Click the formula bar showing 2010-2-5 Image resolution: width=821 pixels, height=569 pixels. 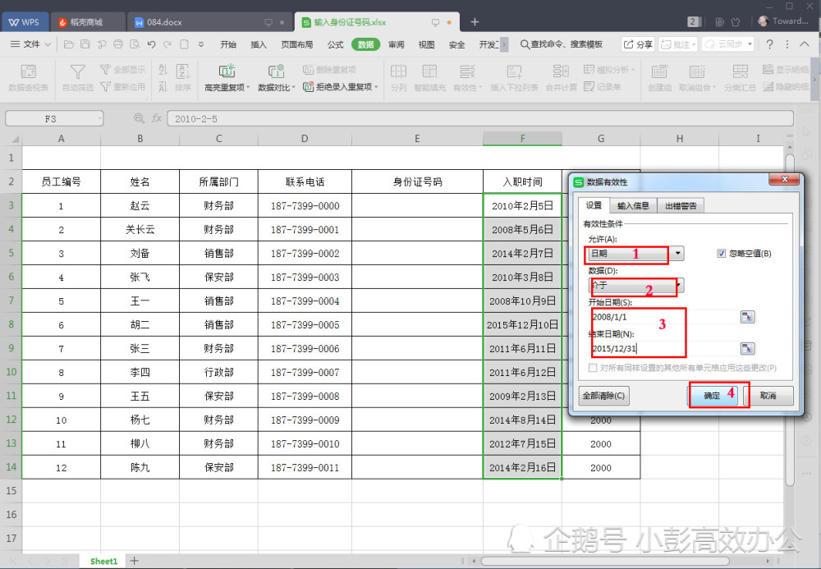[479, 119]
